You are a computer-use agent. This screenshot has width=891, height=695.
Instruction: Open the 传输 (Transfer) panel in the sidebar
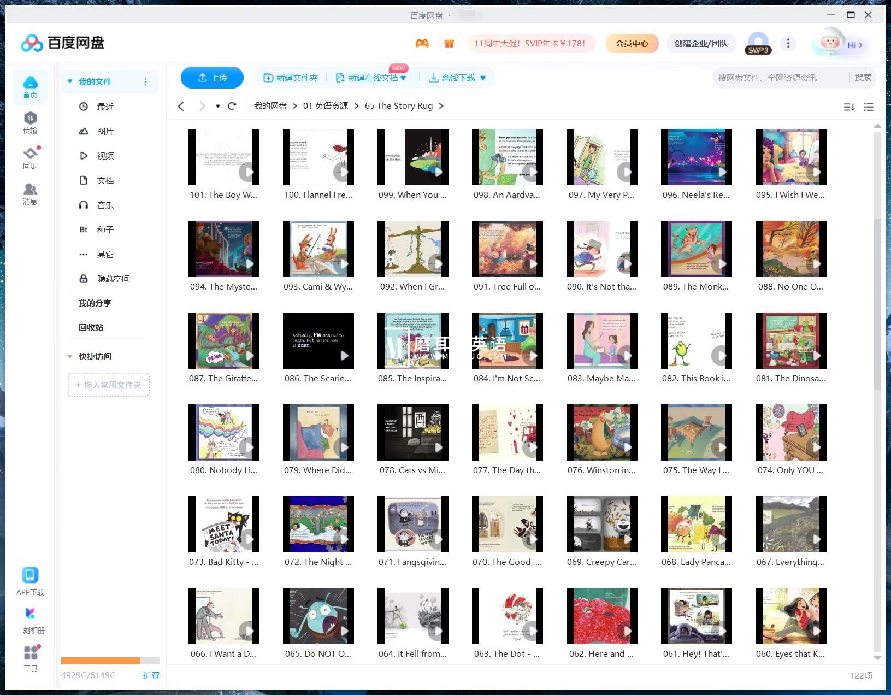pyautogui.click(x=30, y=123)
